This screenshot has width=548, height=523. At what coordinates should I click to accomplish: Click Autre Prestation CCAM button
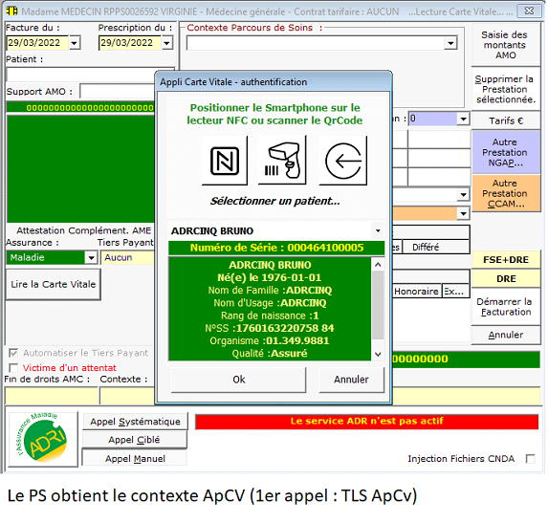click(x=505, y=193)
